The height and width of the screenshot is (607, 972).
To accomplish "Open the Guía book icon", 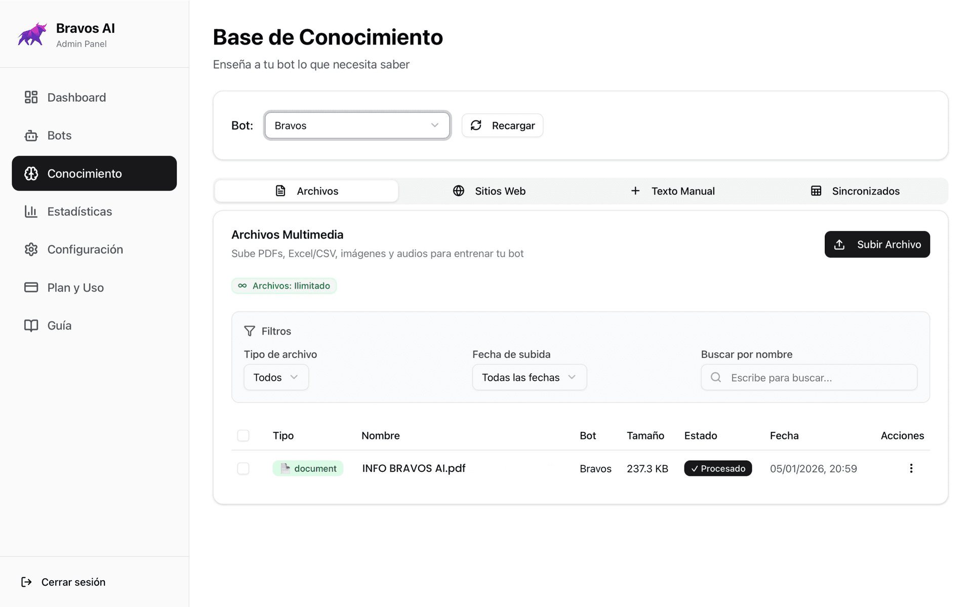I will [31, 325].
